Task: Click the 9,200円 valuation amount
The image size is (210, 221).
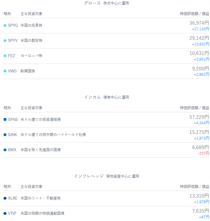Action: tap(201, 69)
